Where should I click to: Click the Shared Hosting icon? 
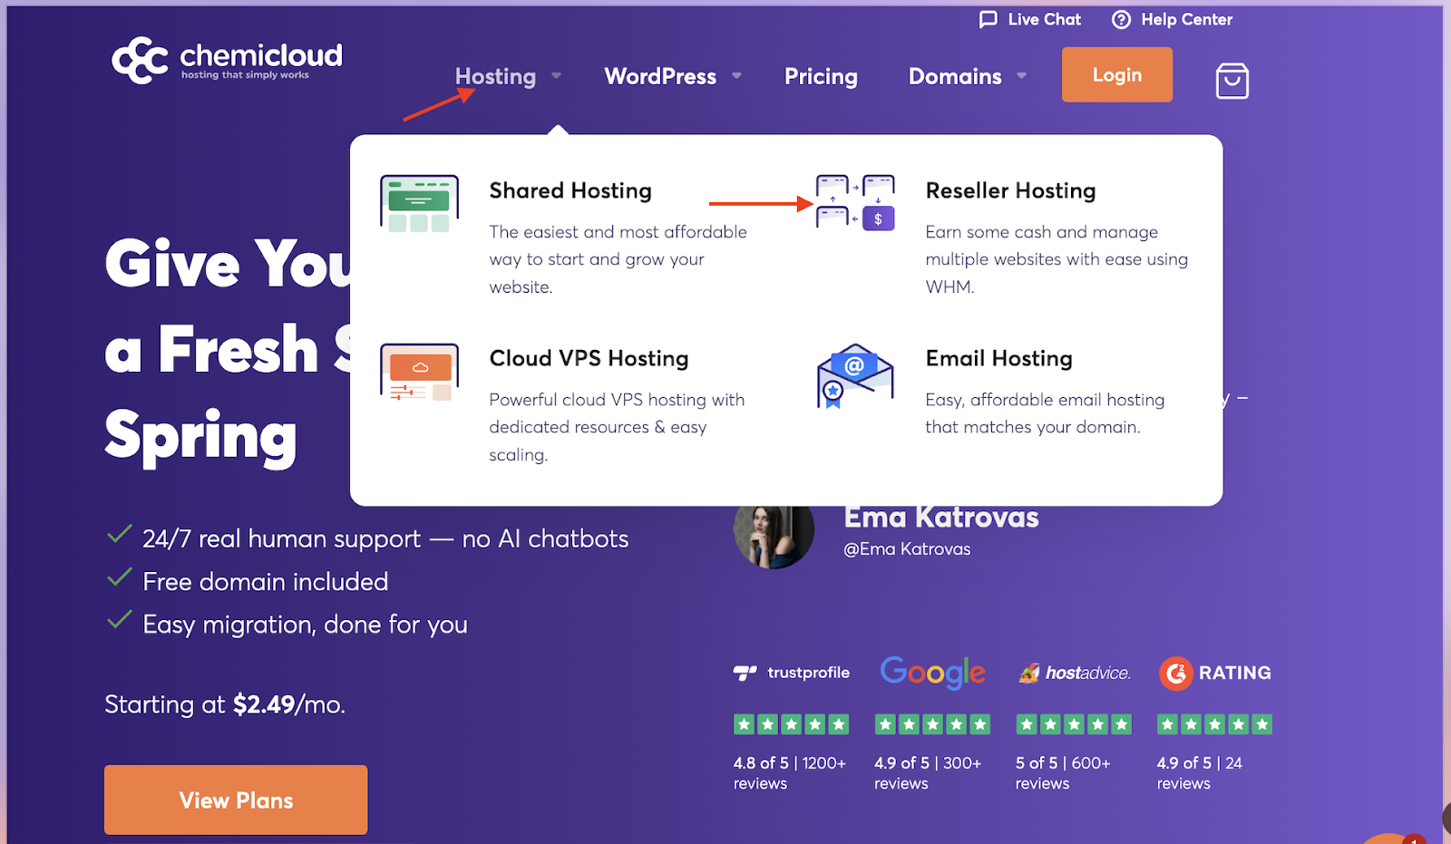click(419, 203)
